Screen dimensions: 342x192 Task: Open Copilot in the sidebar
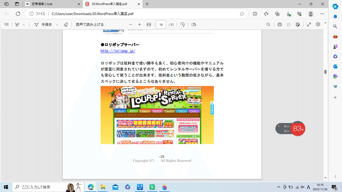pos(335,6)
